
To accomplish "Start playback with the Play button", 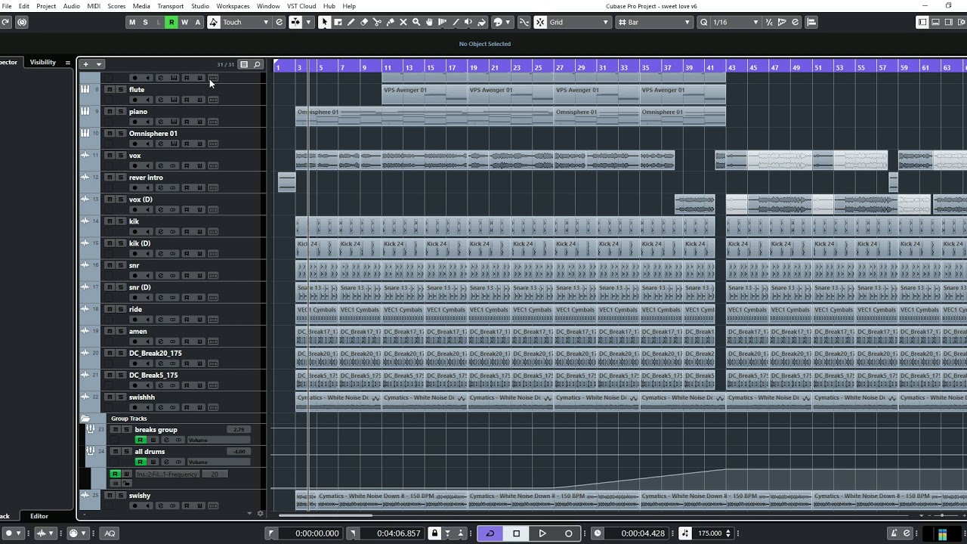I will pos(542,533).
